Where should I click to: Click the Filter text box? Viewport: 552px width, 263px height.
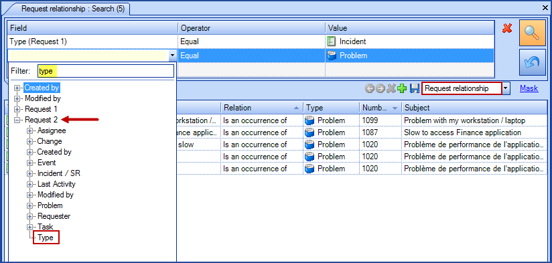point(106,71)
